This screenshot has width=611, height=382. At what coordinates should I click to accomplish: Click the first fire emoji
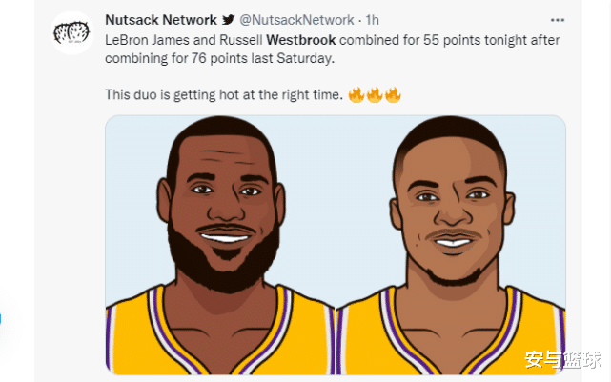(356, 94)
